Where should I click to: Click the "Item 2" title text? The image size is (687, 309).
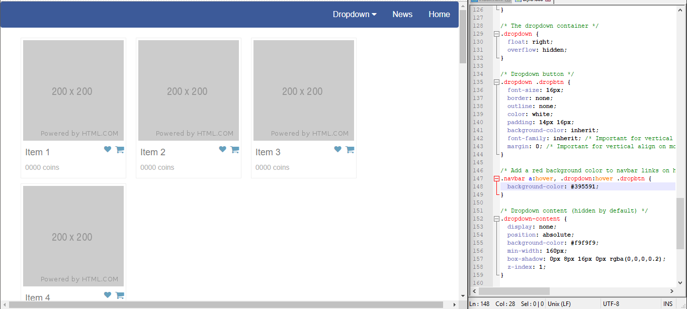point(153,152)
